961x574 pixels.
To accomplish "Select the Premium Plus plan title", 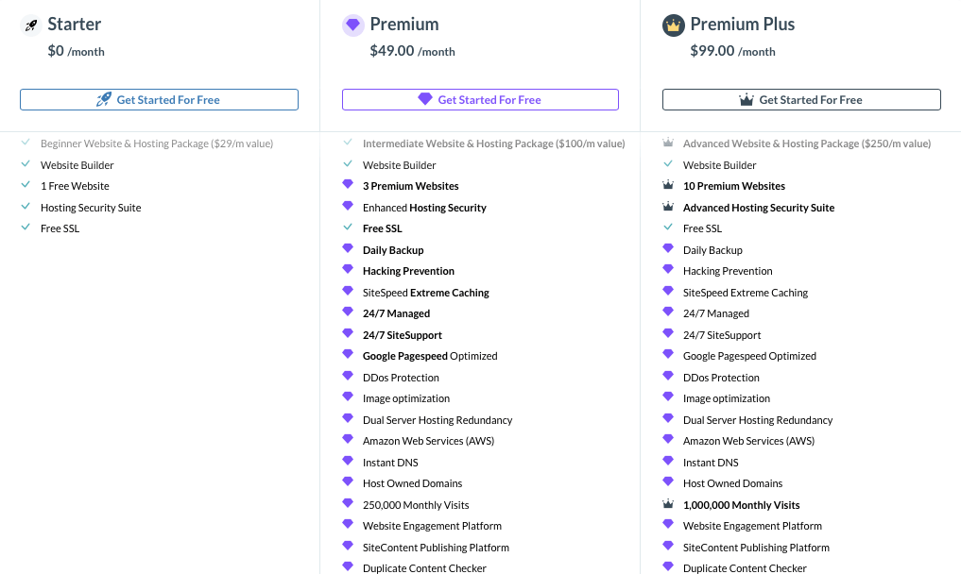I will point(742,24).
